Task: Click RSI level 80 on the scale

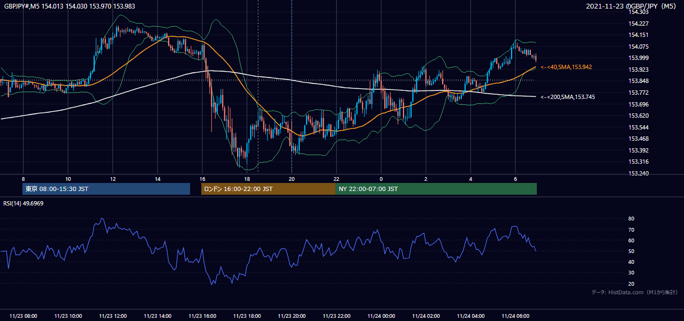Action: (631, 219)
